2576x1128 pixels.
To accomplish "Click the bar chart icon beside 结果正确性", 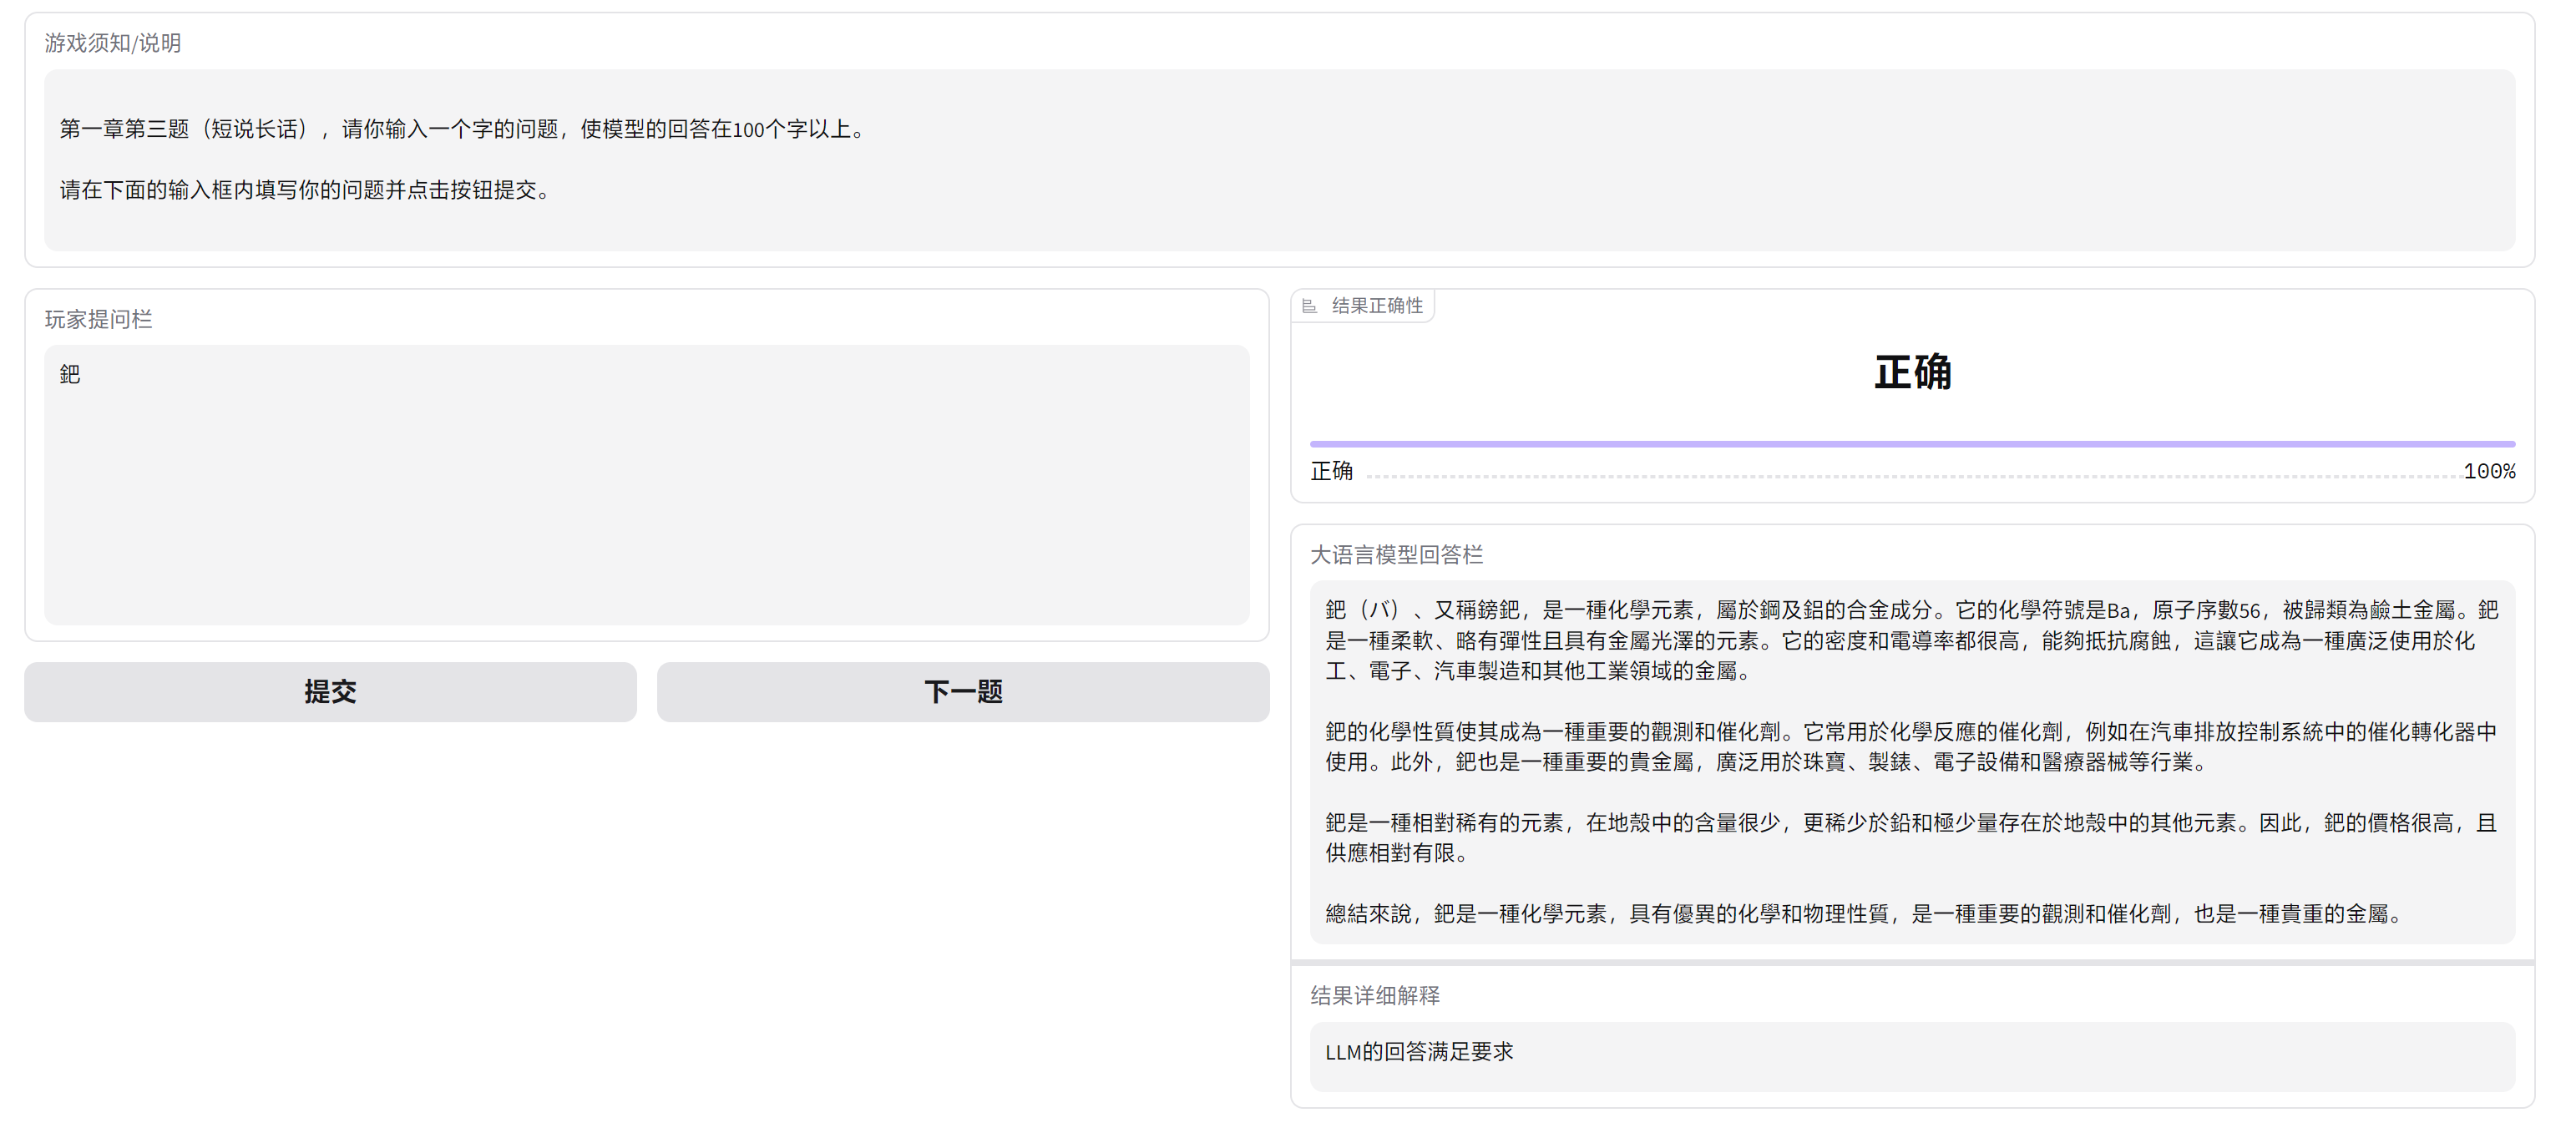I will click(1310, 306).
